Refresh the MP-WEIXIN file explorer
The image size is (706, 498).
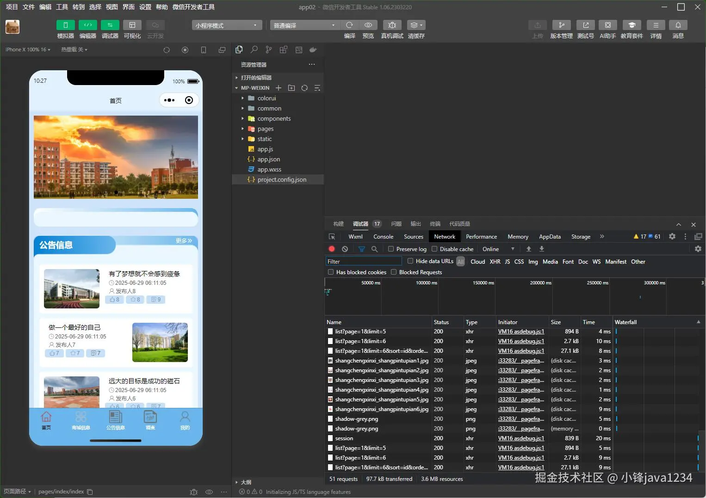point(304,88)
